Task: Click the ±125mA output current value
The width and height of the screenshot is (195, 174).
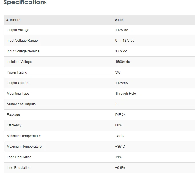Action: click(x=122, y=83)
